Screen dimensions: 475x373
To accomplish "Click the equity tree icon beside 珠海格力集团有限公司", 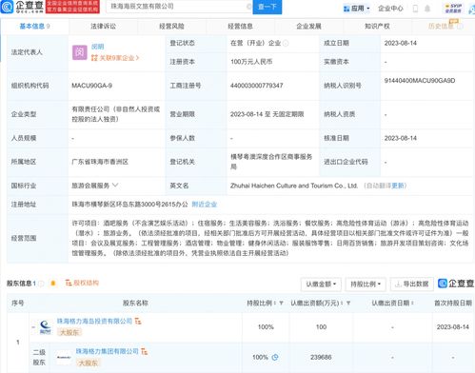I will (145, 351).
